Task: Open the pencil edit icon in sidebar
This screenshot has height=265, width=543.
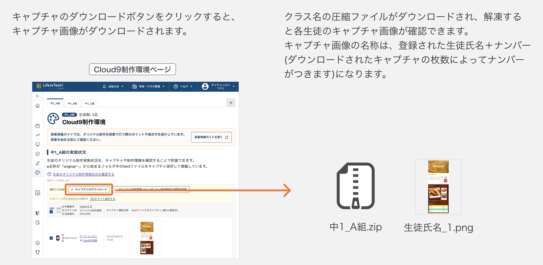Action: point(38,163)
